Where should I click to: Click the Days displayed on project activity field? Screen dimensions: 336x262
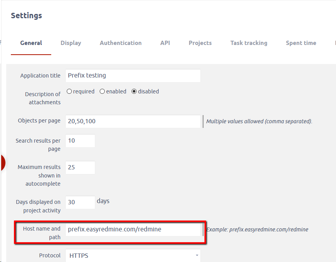click(80, 202)
